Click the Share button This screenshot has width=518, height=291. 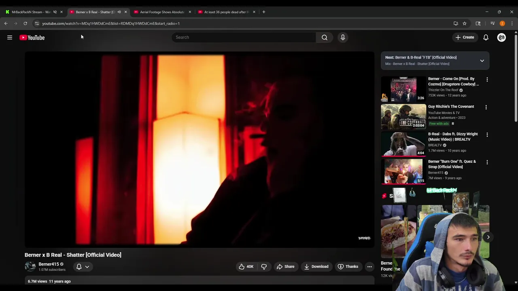pyautogui.click(x=285, y=266)
